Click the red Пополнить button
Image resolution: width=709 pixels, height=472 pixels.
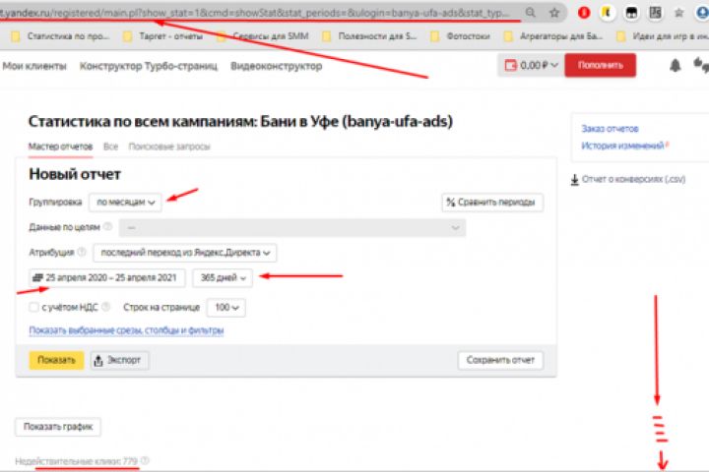(x=600, y=65)
